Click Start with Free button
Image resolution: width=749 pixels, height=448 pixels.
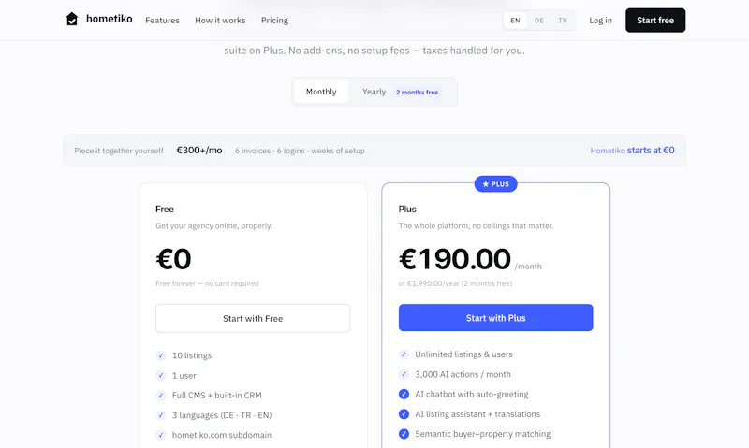point(253,318)
